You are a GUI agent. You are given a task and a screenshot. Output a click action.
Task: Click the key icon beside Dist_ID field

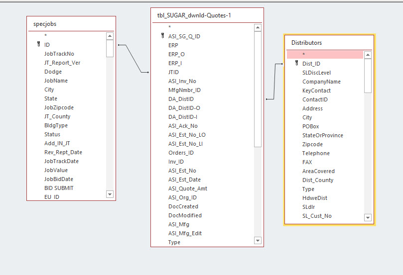(x=296, y=64)
